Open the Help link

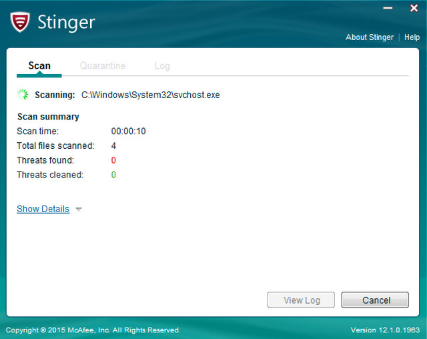point(412,37)
